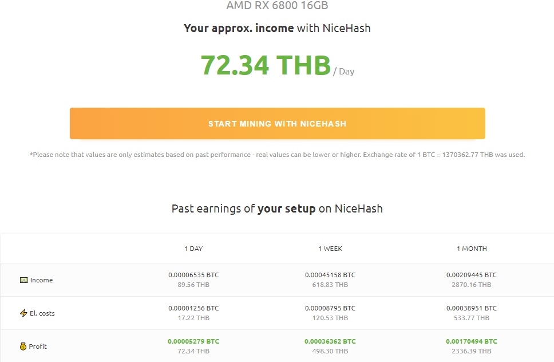Click the Profit money bag icon
The height and width of the screenshot is (362, 554).
pos(23,347)
